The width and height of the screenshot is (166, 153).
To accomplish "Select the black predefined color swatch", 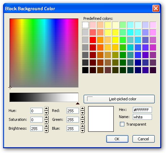I will tap(85, 70).
